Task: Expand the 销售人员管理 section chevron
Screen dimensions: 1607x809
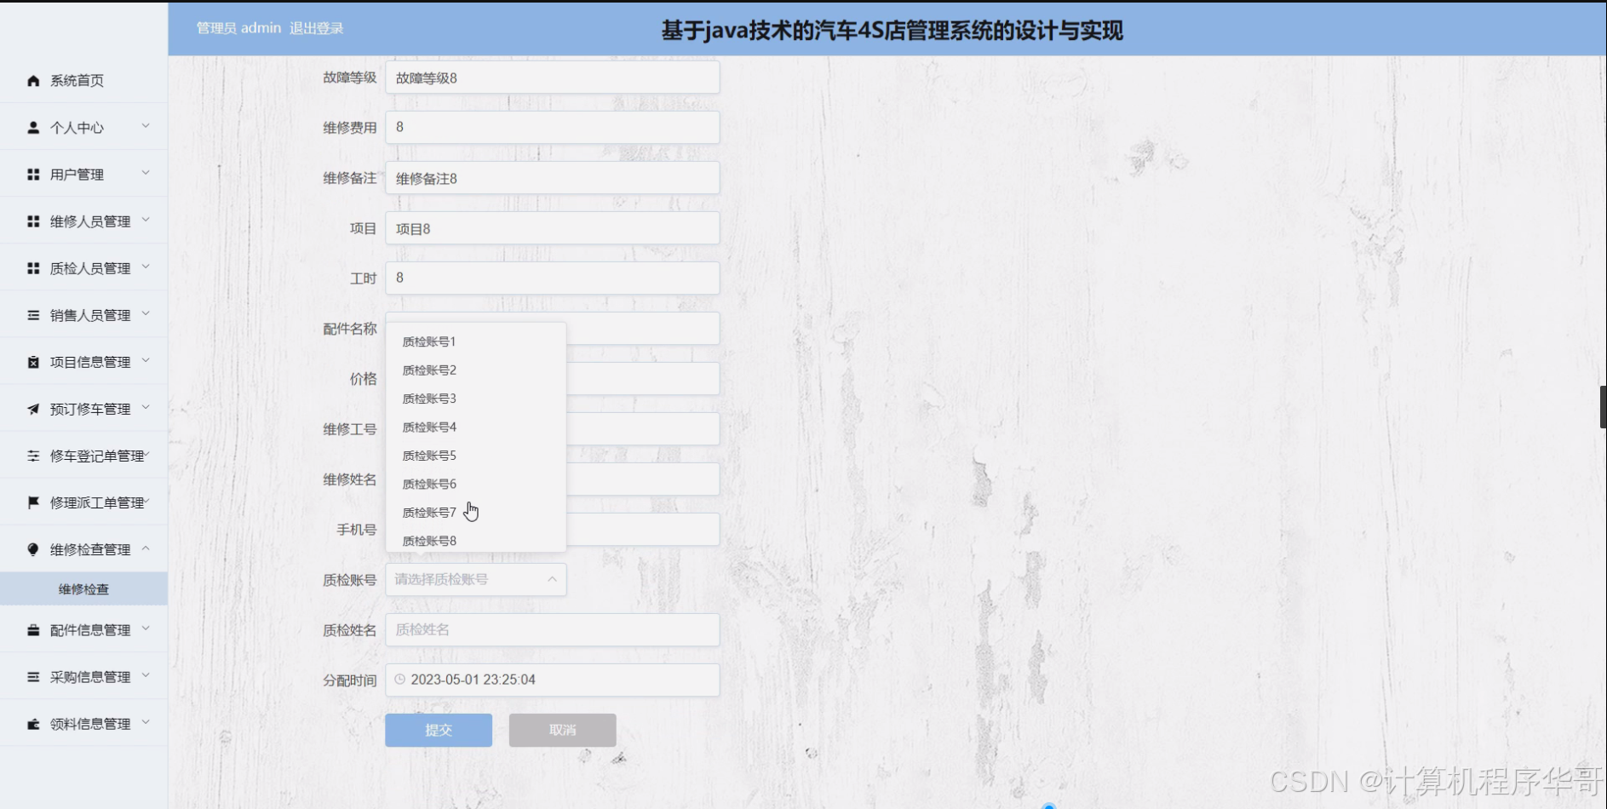Action: click(x=145, y=314)
